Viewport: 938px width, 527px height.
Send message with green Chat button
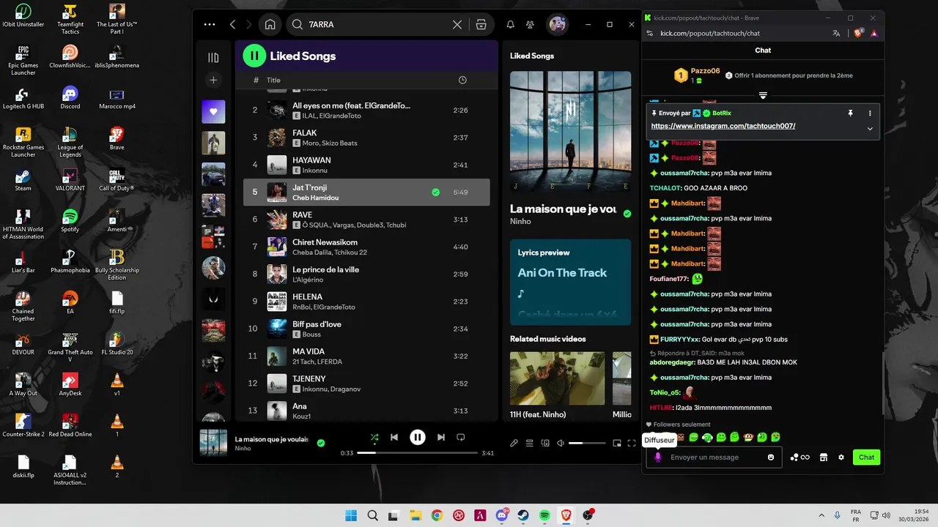point(866,457)
